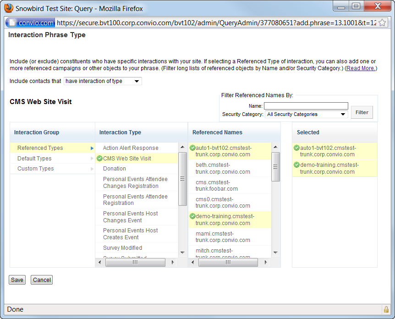The image size is (395, 319).
Task: Click Interaction Type horizontal scrollbar thumb
Action: pyautogui.click(x=135, y=262)
